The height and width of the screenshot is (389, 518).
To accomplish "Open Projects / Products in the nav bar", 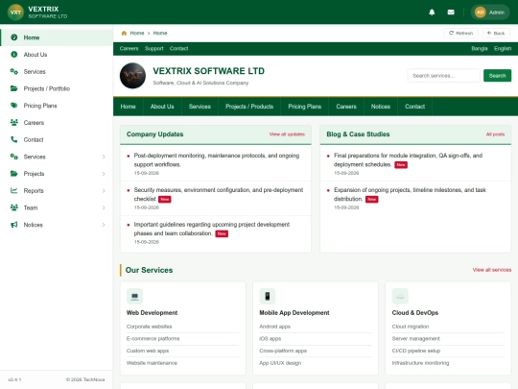I will pos(249,107).
